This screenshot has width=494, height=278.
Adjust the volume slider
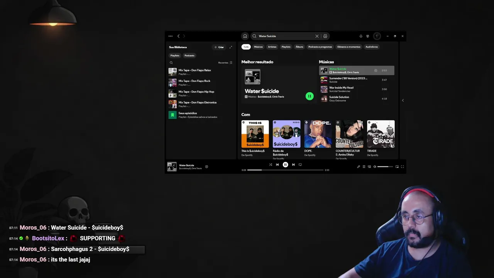pos(385,167)
